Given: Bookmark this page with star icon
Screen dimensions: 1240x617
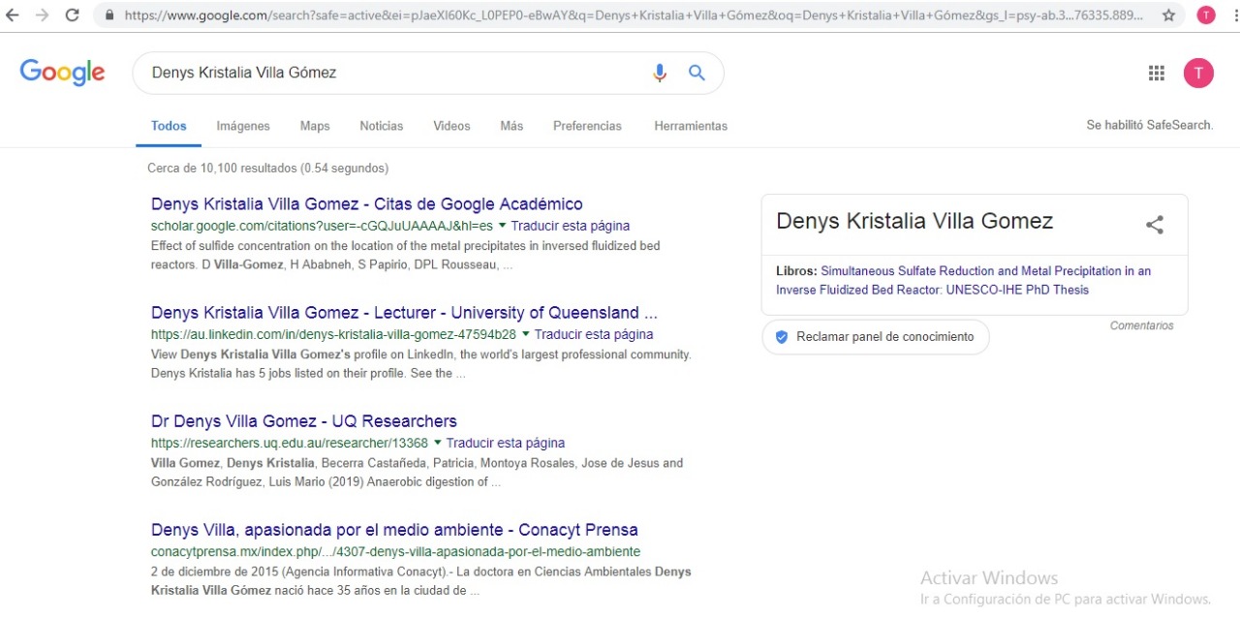Looking at the screenshot, I should tap(1168, 15).
